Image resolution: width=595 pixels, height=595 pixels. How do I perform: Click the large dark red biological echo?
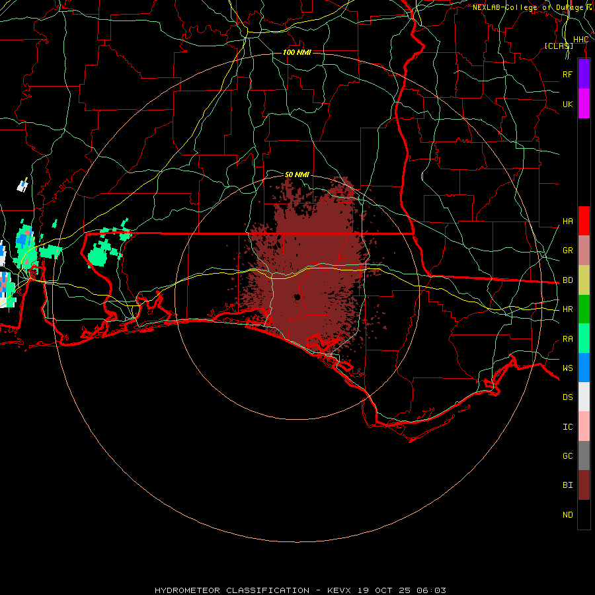pyautogui.click(x=311, y=266)
